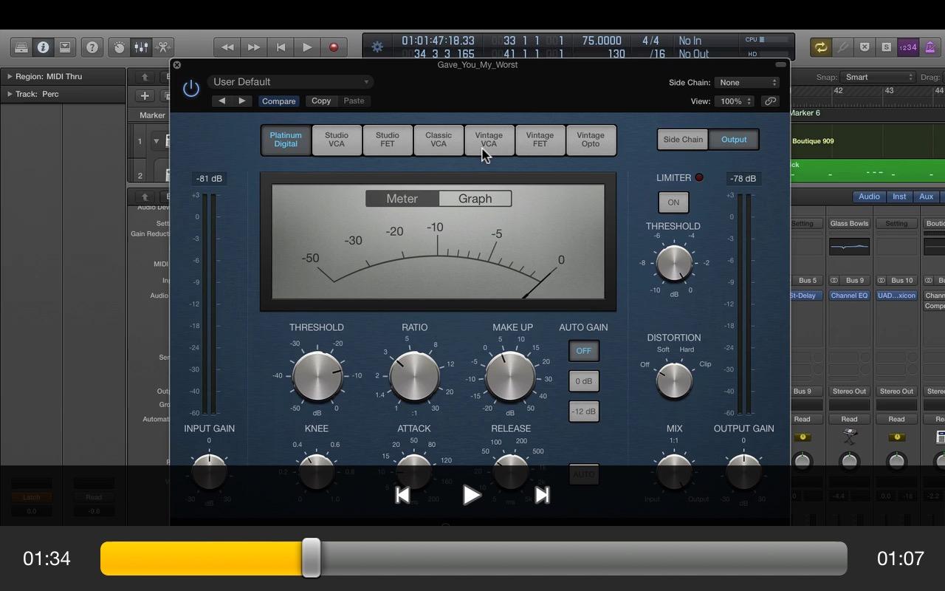
Task: Open the Editors scissors icon
Action: pos(162,47)
